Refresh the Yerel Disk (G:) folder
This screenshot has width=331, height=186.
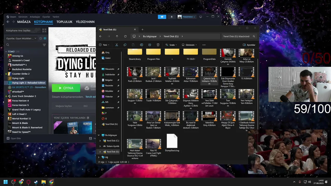tap(125, 36)
